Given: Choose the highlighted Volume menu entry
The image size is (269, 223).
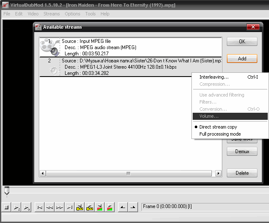Looking at the screenshot, I should [230, 116].
